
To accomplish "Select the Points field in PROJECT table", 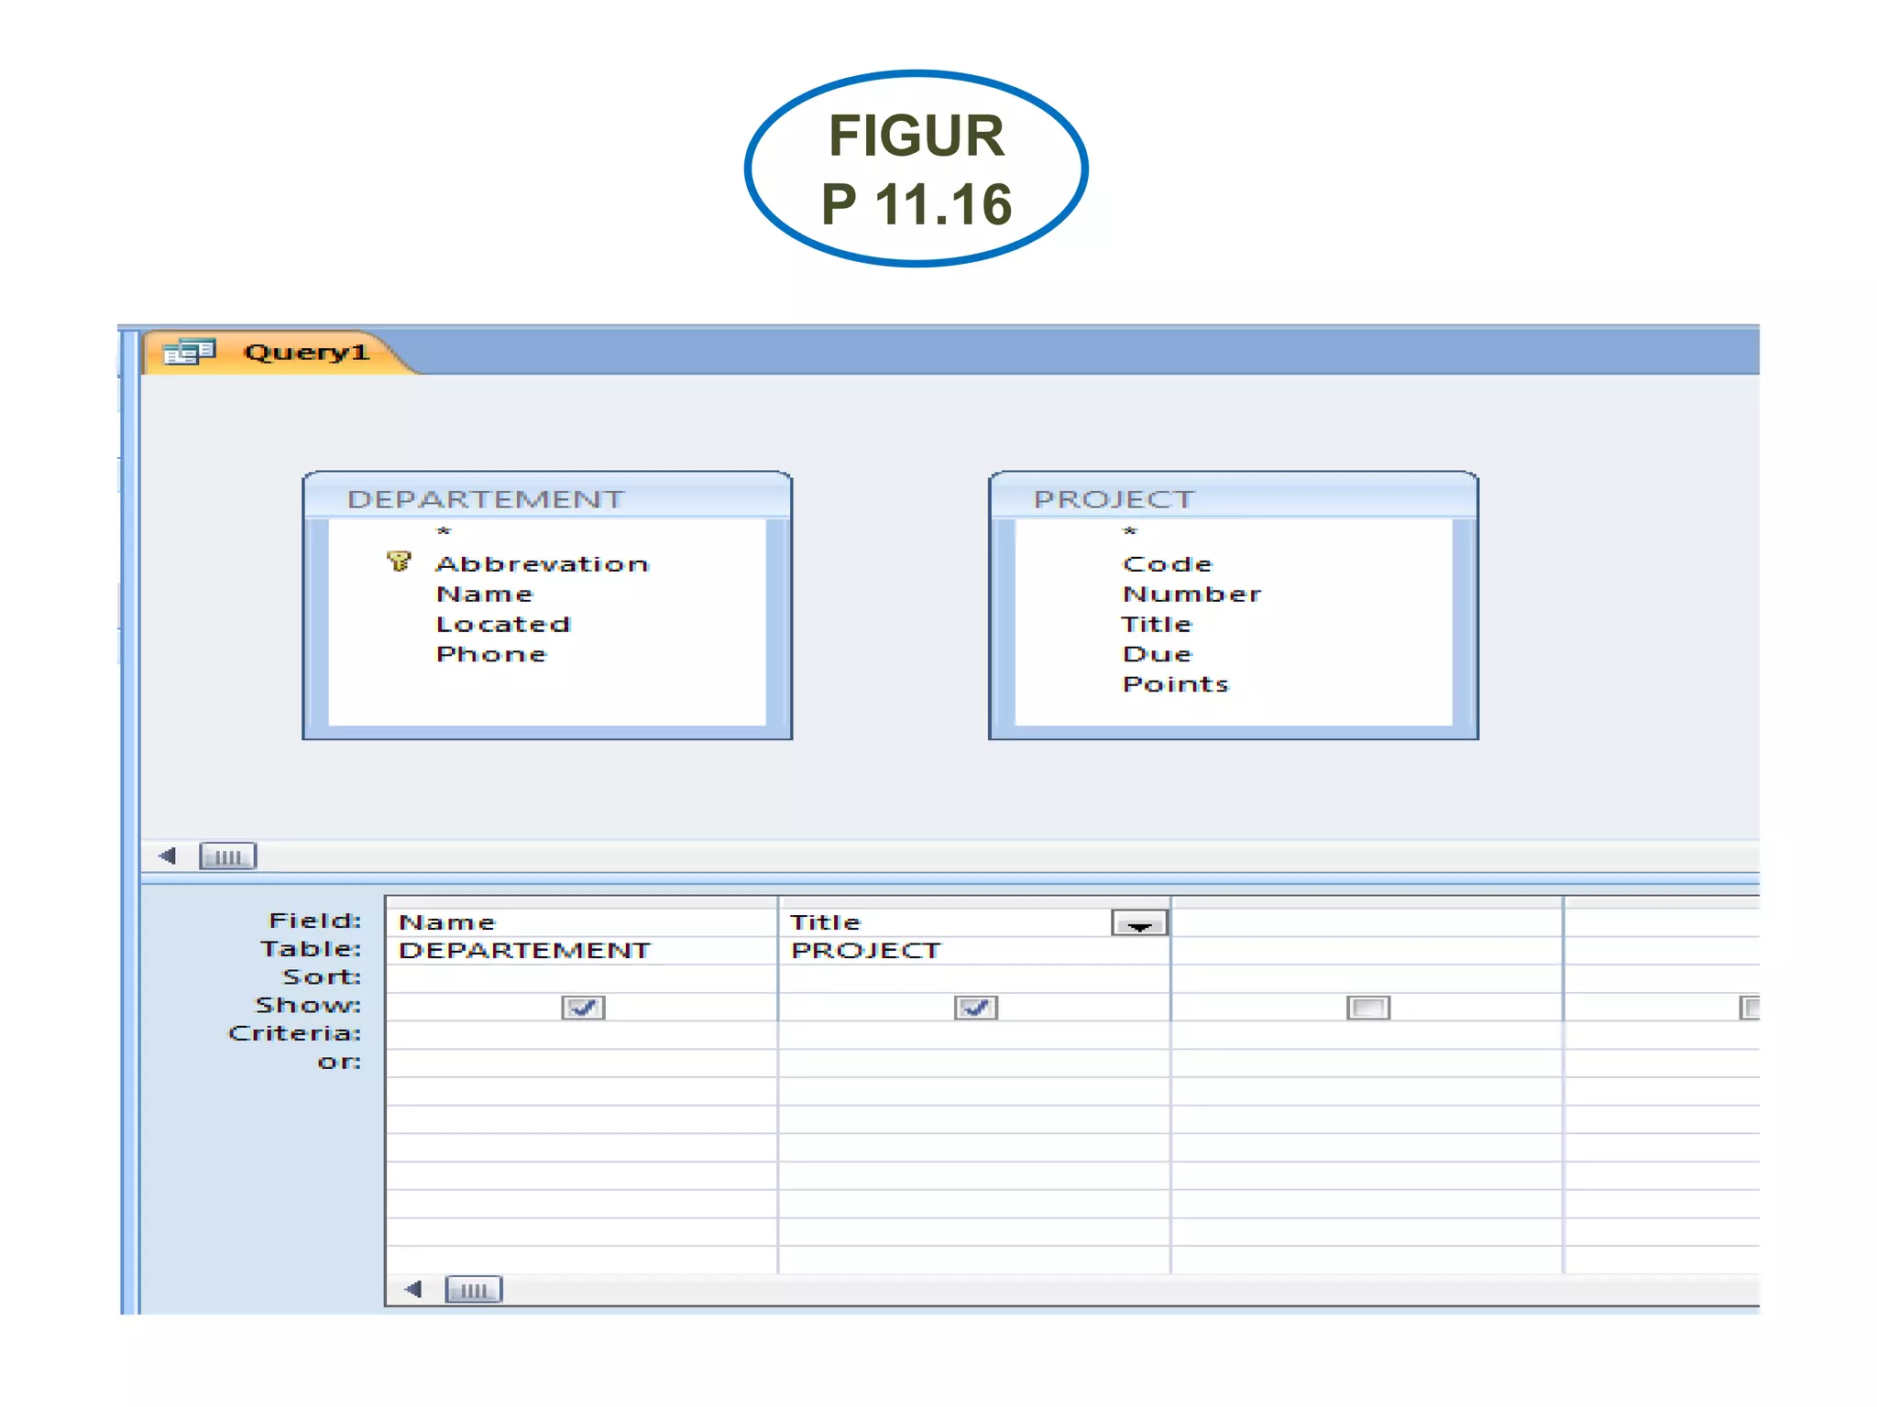I will pyautogui.click(x=1176, y=684).
